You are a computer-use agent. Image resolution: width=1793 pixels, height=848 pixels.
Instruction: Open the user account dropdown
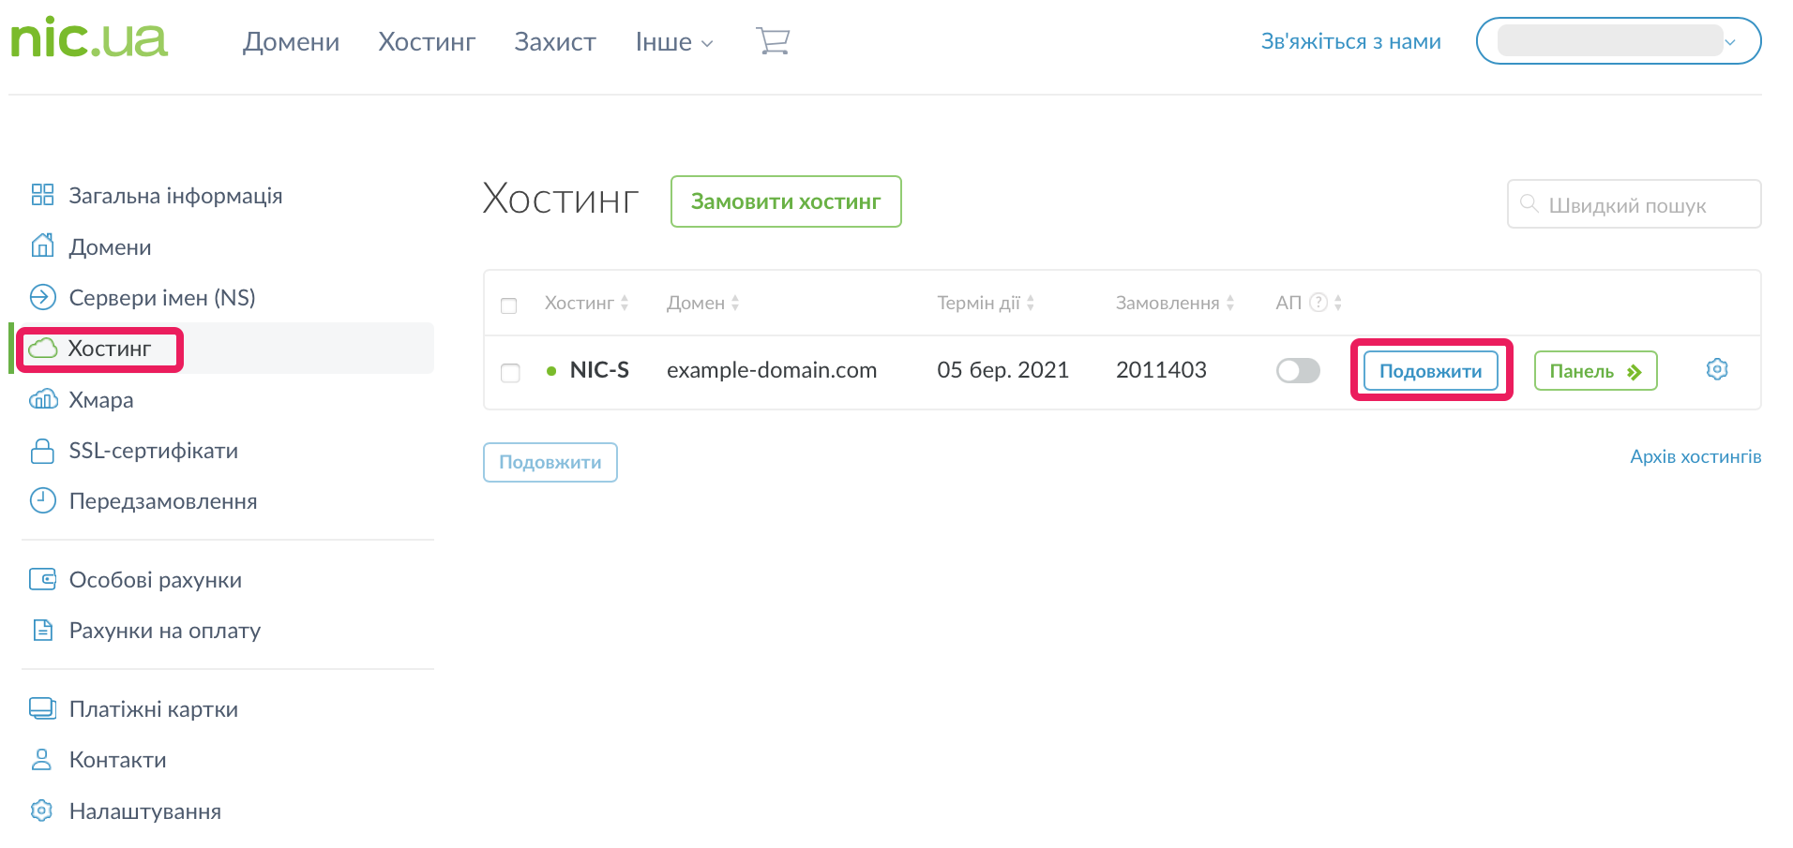1618,41
